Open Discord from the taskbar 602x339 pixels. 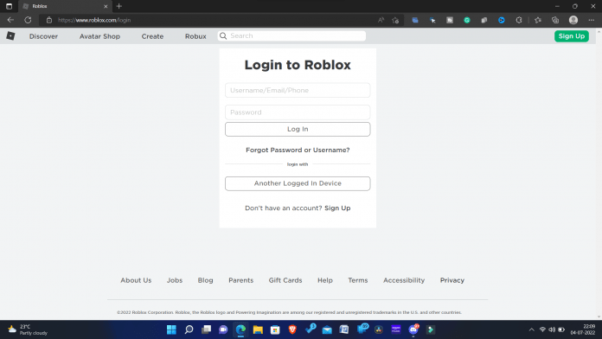(x=413, y=329)
